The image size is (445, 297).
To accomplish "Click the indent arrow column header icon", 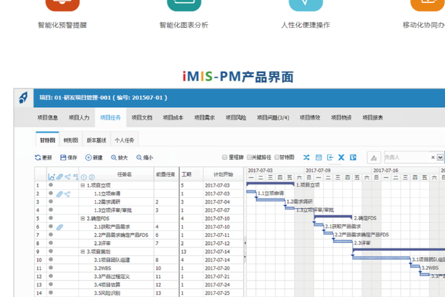I will [75, 177].
